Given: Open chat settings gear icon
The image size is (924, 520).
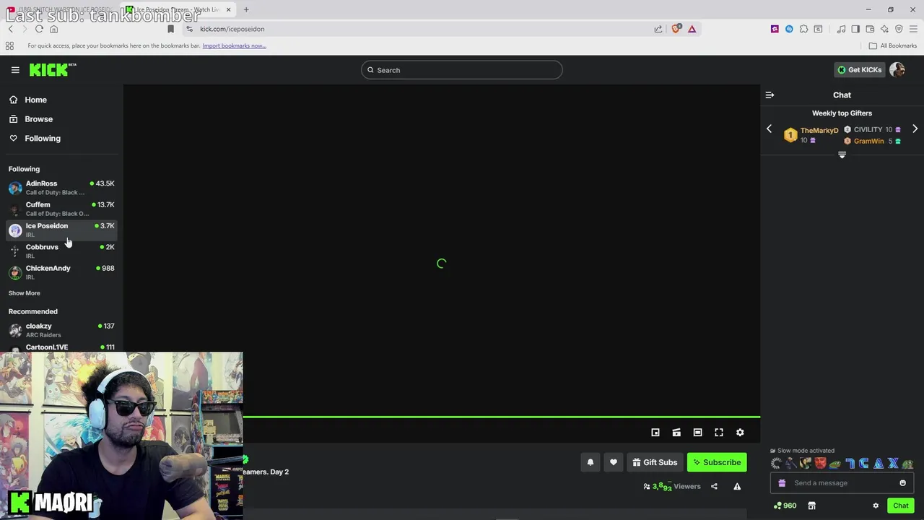Looking at the screenshot, I should [x=876, y=506].
